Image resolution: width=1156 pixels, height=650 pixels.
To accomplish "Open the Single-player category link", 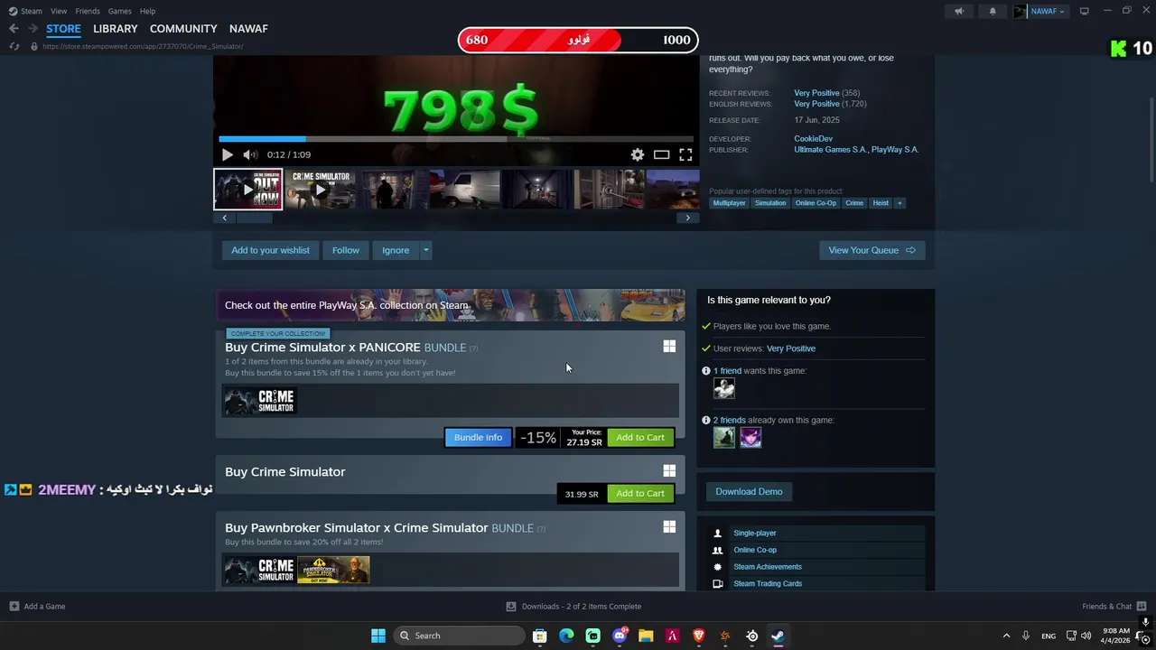I will tap(755, 534).
